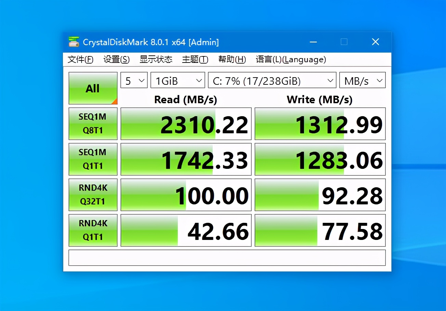Start the RND4K Q1T1 test
446x311 pixels.
[93, 230]
